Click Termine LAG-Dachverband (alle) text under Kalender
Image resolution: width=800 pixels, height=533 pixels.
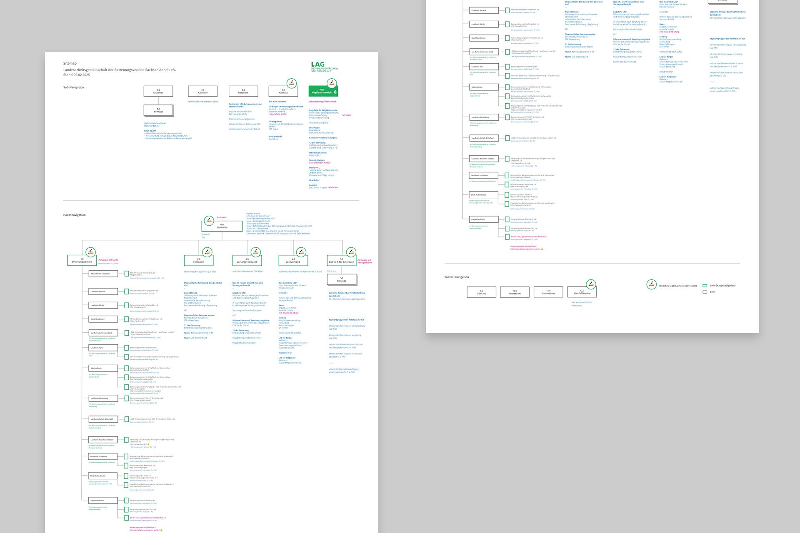coord(202,102)
